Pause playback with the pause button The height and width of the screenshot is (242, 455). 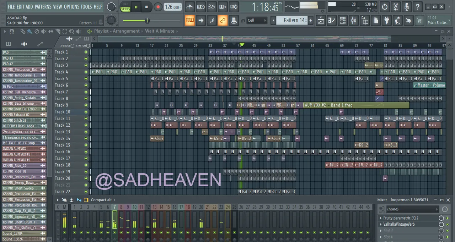[x=136, y=7]
